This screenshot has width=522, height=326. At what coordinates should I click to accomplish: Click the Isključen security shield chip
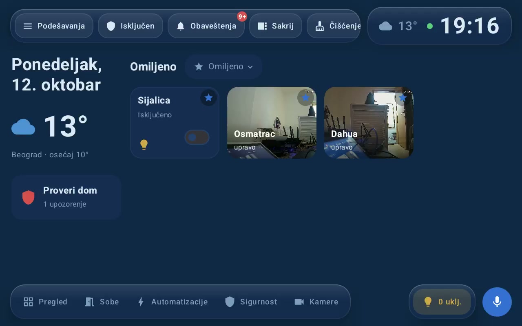pyautogui.click(x=130, y=26)
